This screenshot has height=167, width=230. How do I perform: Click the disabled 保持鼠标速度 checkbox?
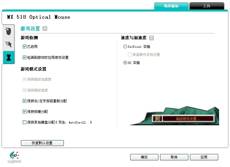(24, 90)
